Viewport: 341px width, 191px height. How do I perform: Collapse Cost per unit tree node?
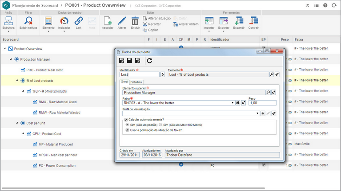point(17,123)
